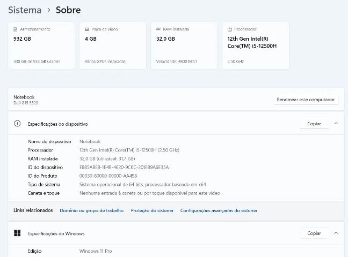Click the Links relacionados label
Screen dimensions: 348x257
point(33,210)
